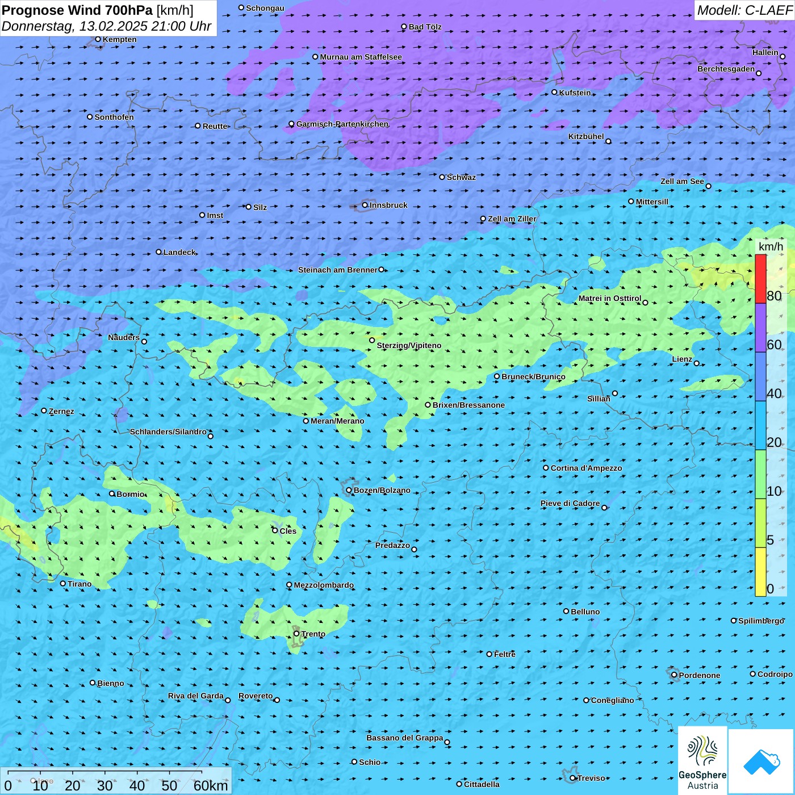The width and height of the screenshot is (795, 795).
Task: Click the Tirano city marker
Action: coord(63,583)
